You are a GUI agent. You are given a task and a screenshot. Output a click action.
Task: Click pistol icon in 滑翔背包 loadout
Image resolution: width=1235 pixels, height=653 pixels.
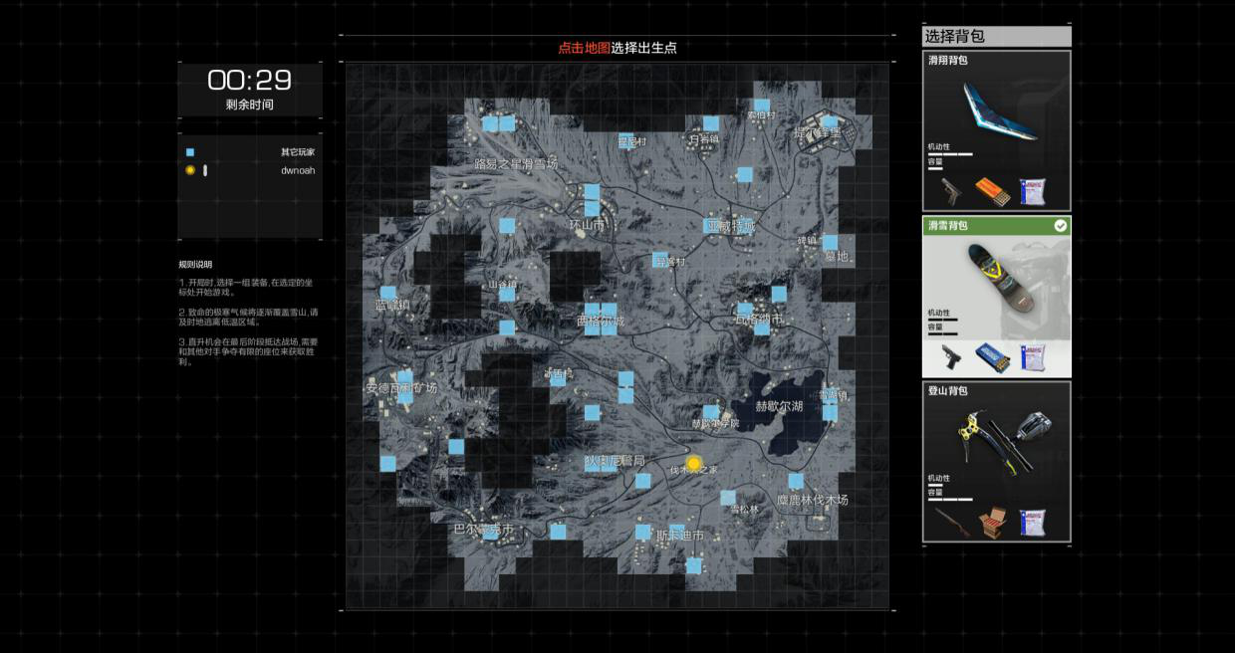(x=951, y=191)
